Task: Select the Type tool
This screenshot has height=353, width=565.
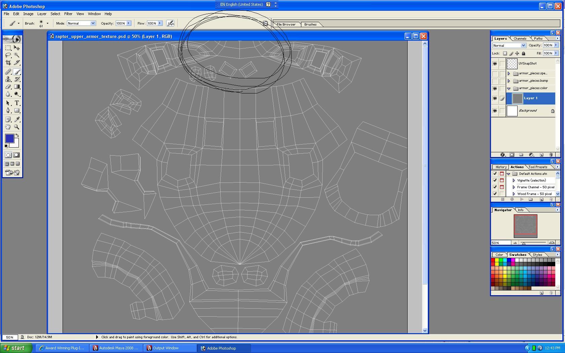Action: pyautogui.click(x=16, y=103)
